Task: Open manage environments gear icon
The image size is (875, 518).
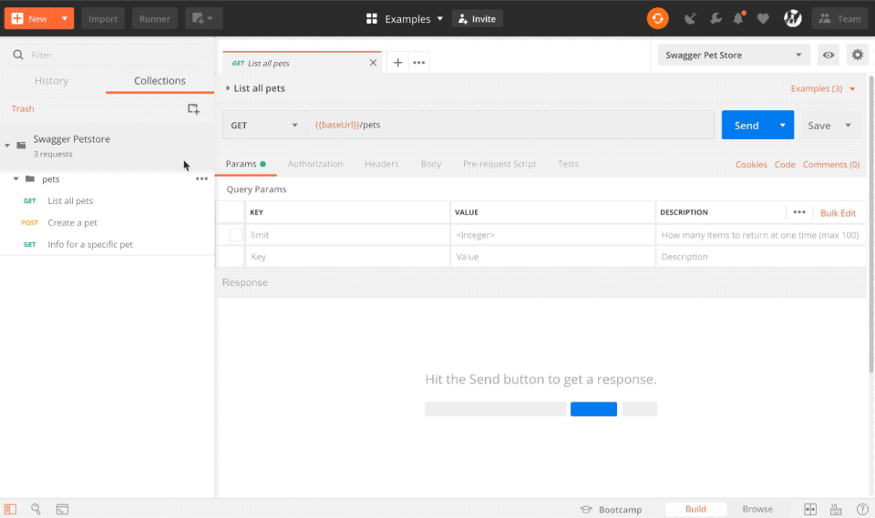Action: point(857,56)
